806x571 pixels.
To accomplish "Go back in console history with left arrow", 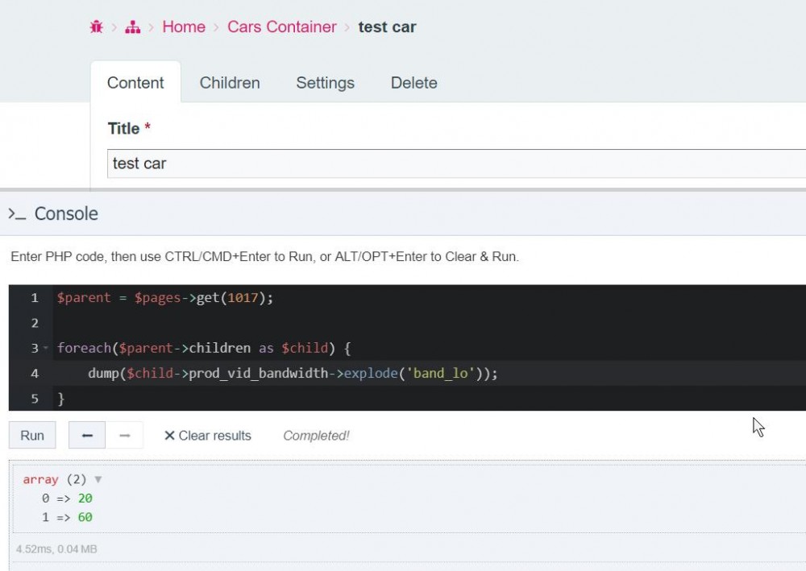I will [87, 436].
